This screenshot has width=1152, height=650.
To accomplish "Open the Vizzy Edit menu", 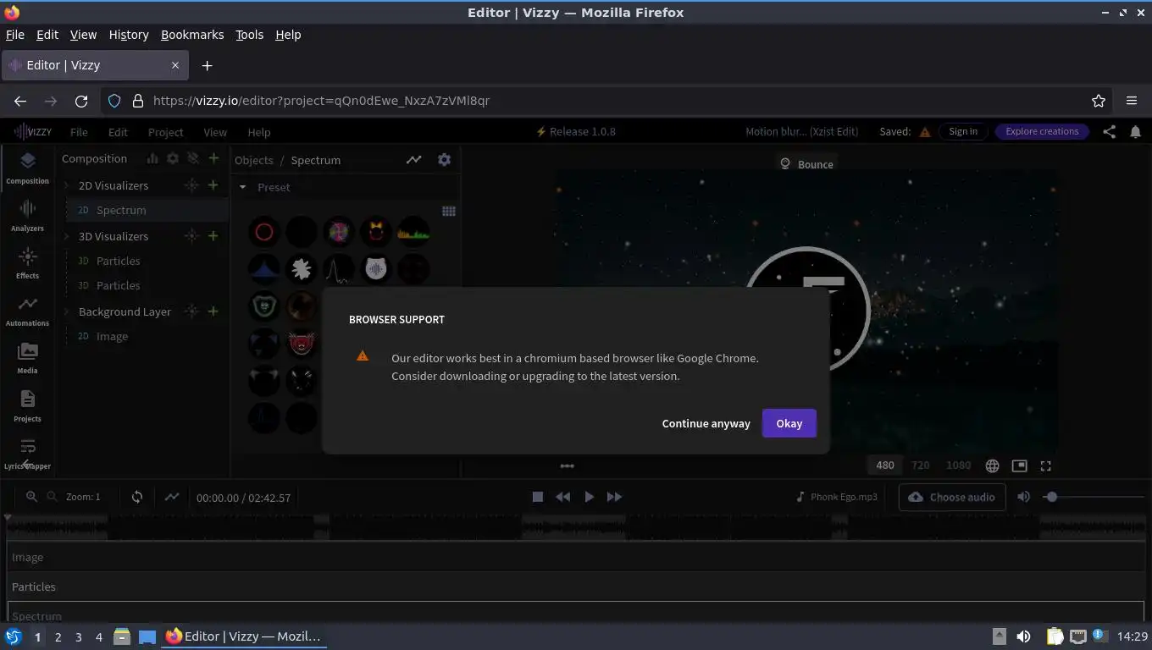I will pos(118,132).
